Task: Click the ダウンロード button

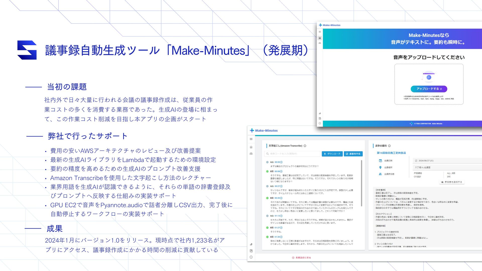Action: 332,154
